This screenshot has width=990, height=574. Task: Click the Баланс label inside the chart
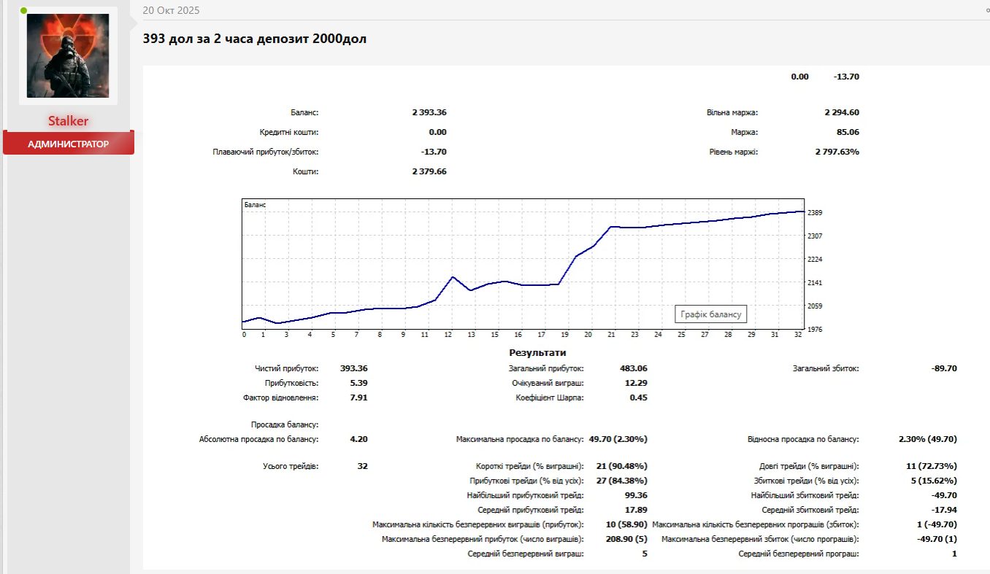[255, 206]
